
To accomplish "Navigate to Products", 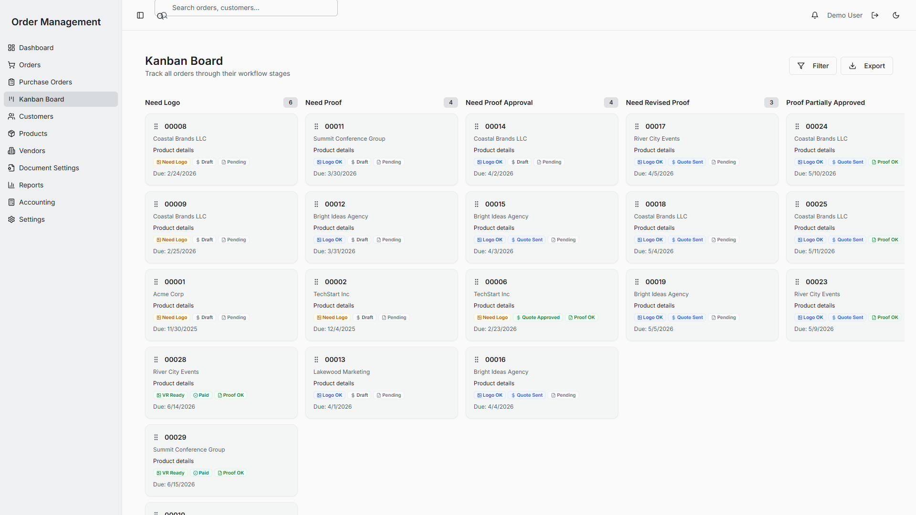I will pyautogui.click(x=61, y=134).
